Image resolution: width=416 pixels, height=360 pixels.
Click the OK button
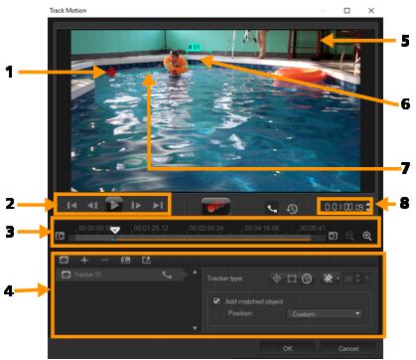(x=287, y=348)
